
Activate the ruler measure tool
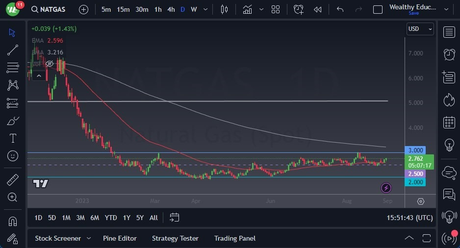(13, 180)
